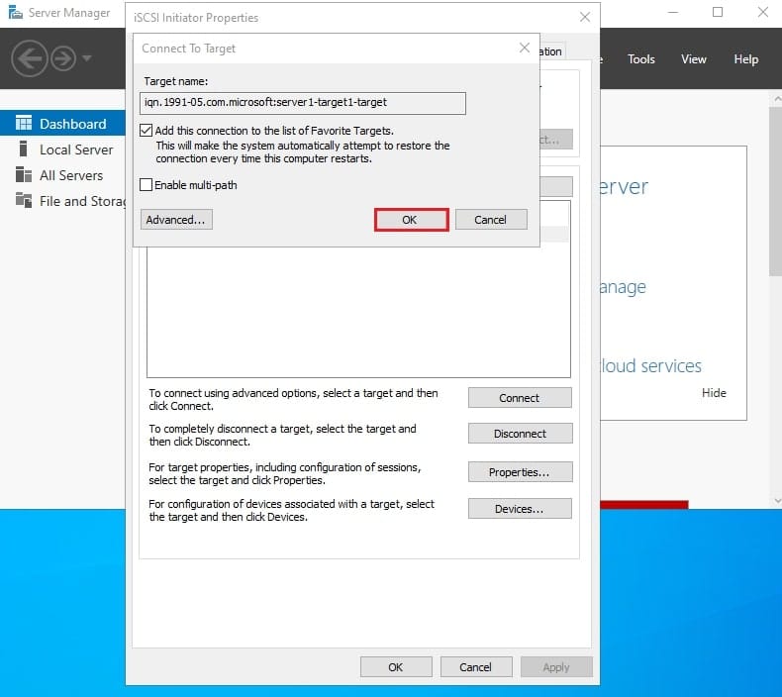Click Cancel at bottom of iSCSI Initiator Properties
Screen dimensions: 782x697
(x=476, y=667)
